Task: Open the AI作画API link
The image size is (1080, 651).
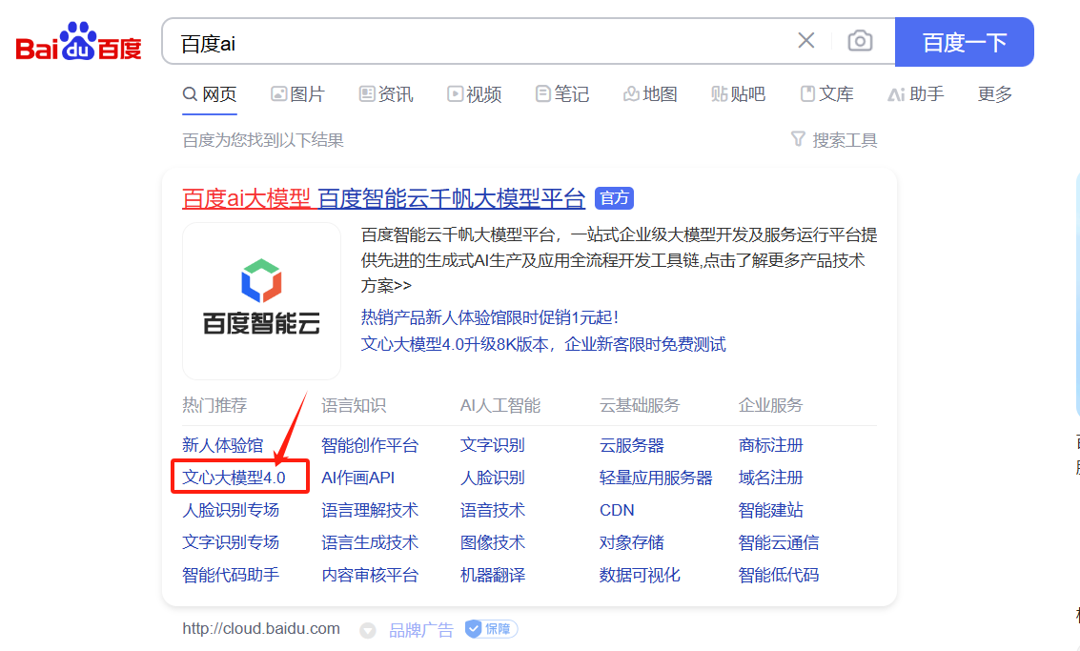Action: click(358, 478)
